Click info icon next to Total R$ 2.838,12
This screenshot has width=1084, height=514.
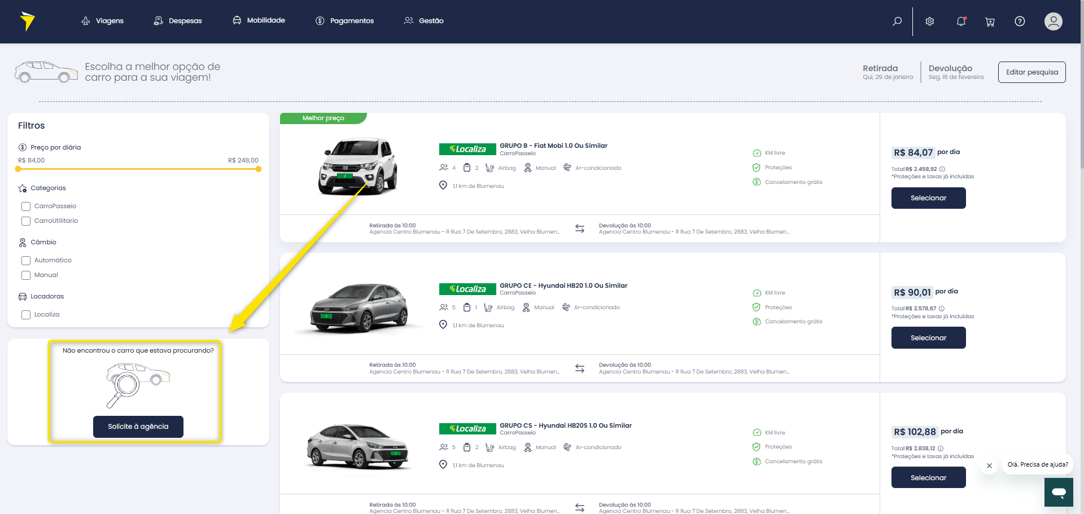pos(941,449)
